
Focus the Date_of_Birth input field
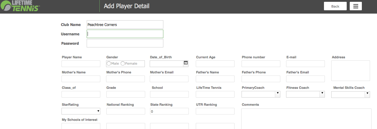pyautogui.click(x=167, y=64)
